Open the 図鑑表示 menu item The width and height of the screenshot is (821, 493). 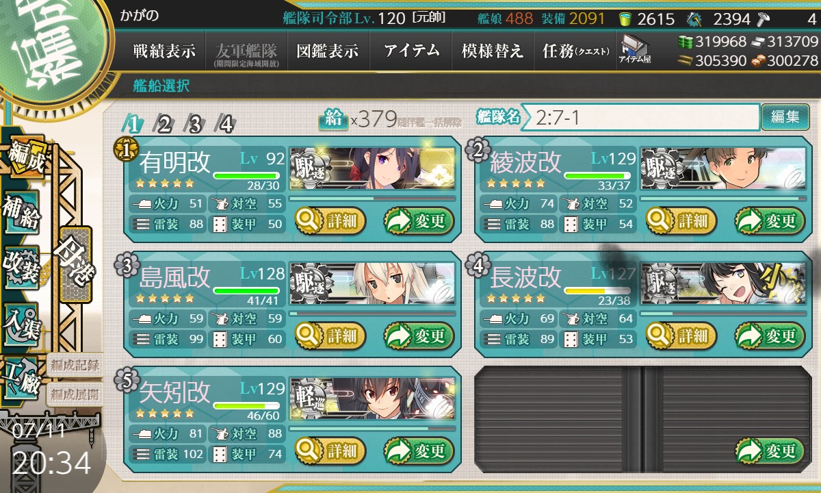tap(328, 51)
